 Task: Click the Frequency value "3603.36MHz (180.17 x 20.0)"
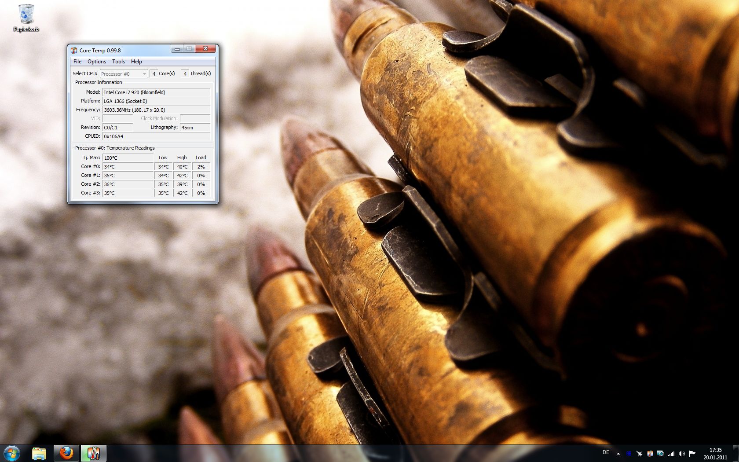point(156,110)
